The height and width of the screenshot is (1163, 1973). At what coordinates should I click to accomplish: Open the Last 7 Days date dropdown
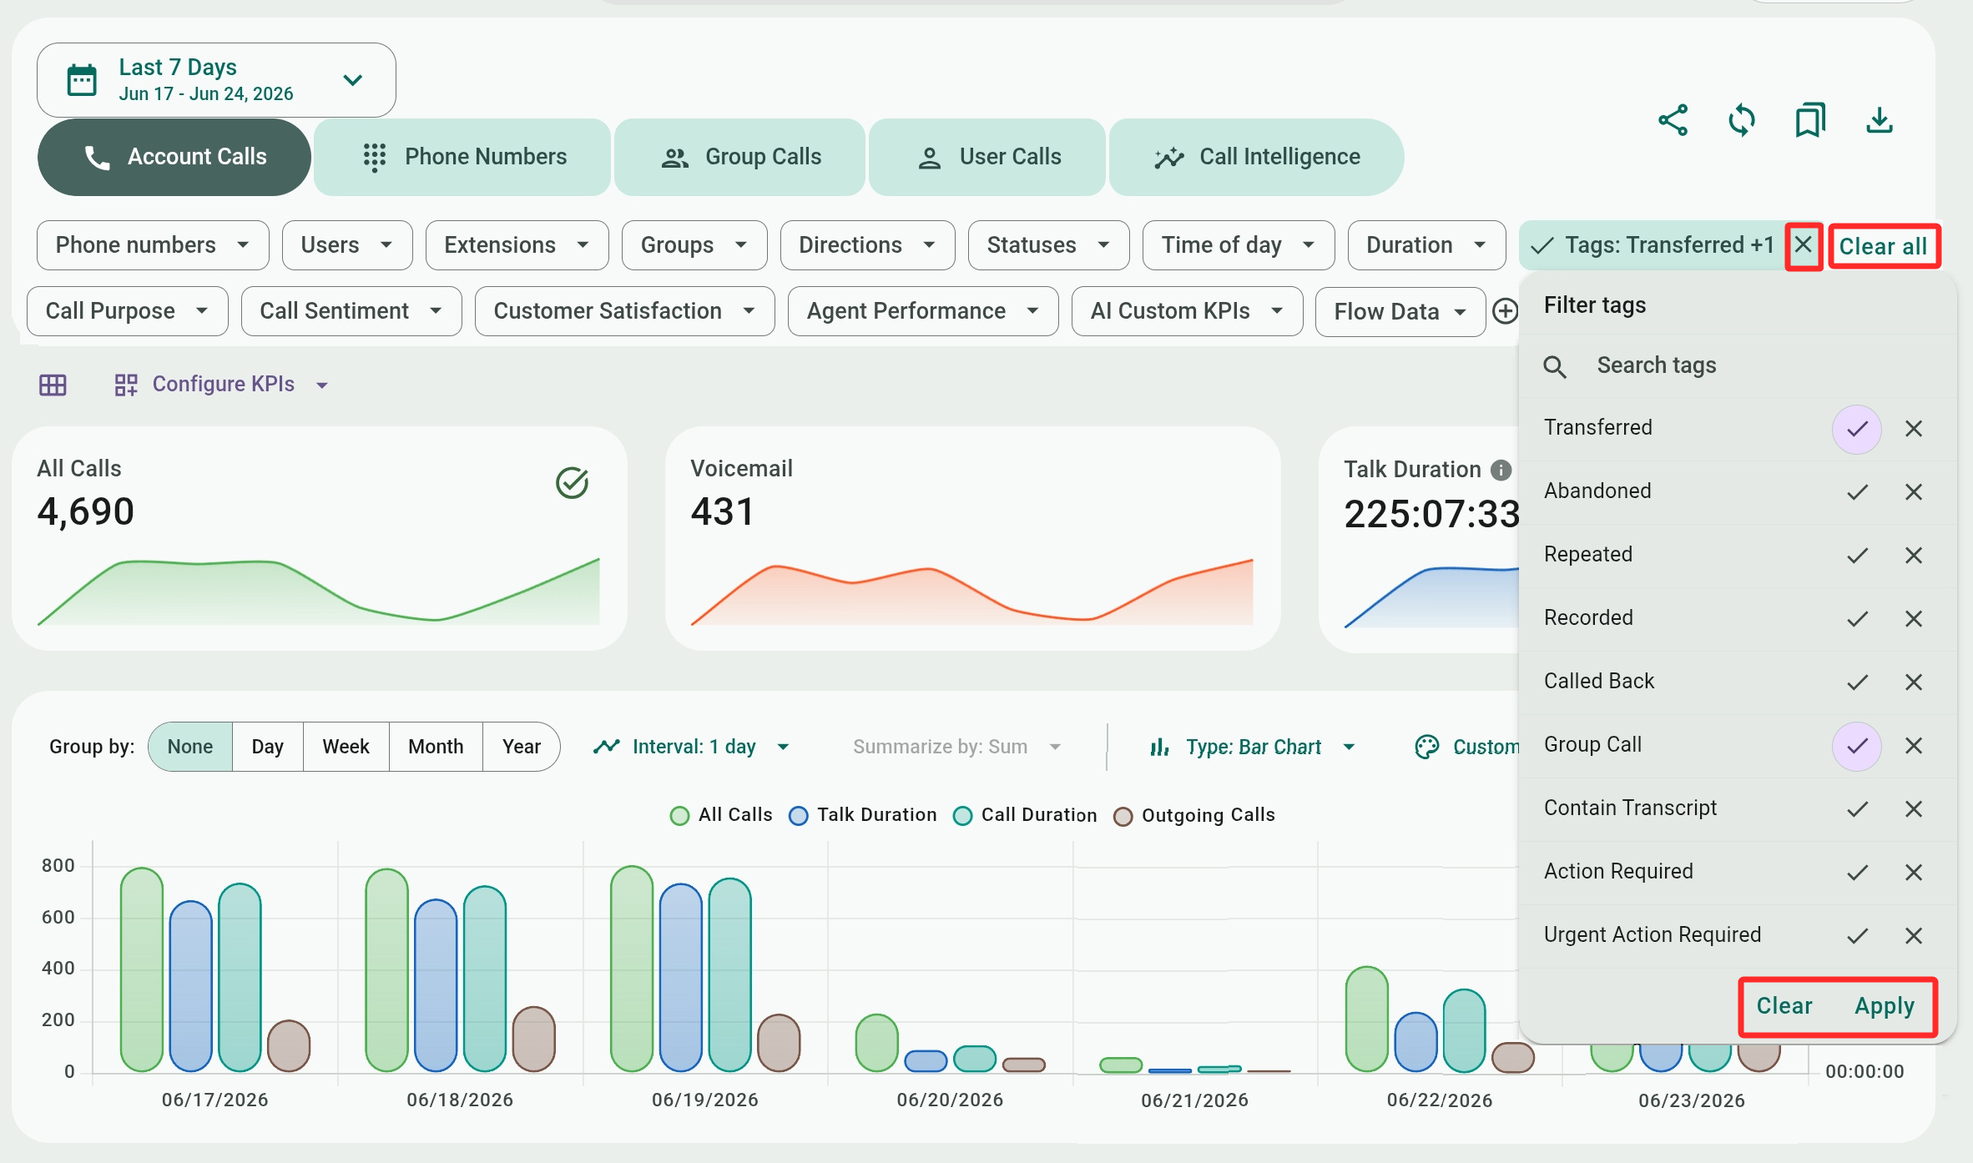coord(216,80)
